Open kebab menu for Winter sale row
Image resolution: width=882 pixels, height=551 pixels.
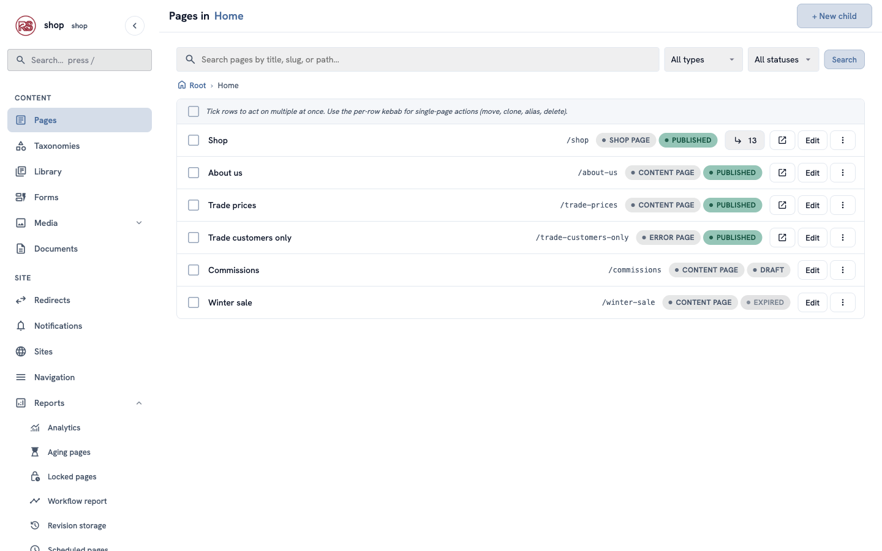[843, 302]
